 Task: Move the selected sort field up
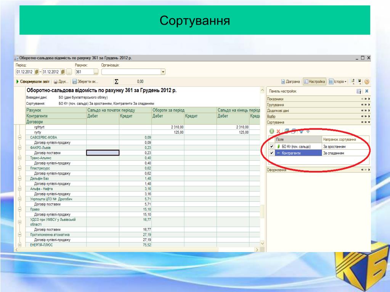pyautogui.click(x=301, y=131)
